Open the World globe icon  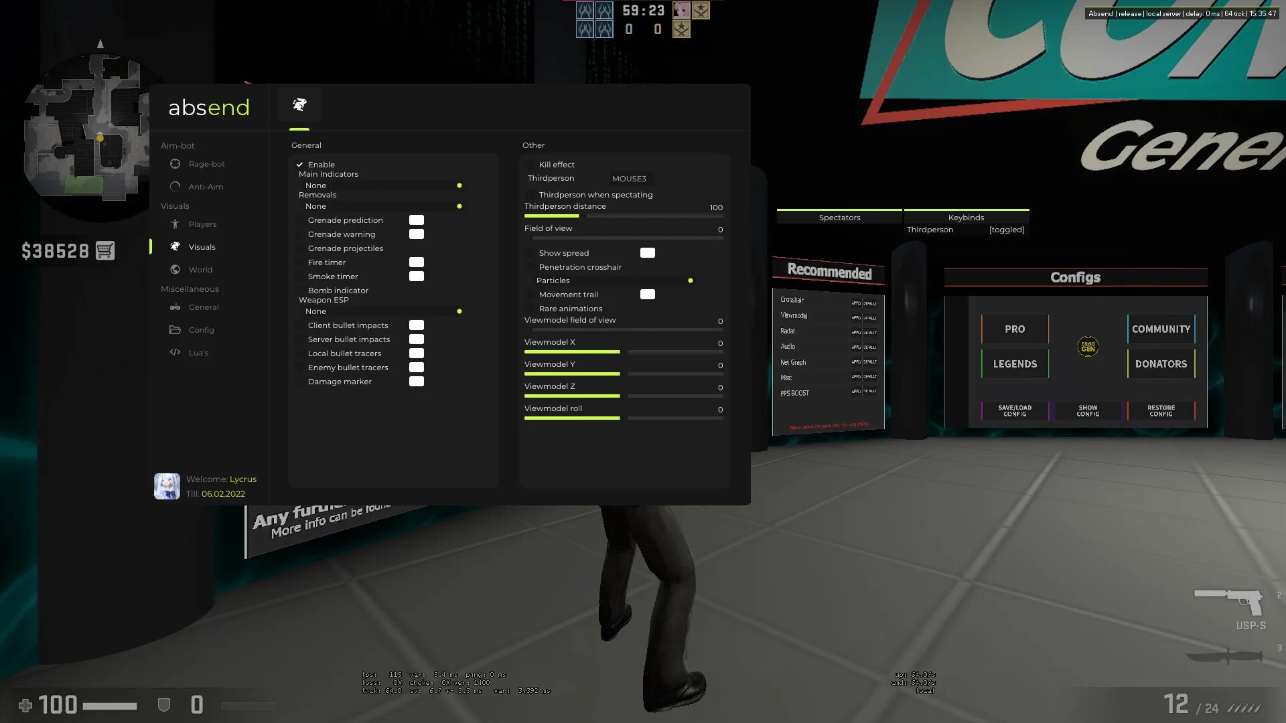coord(175,270)
